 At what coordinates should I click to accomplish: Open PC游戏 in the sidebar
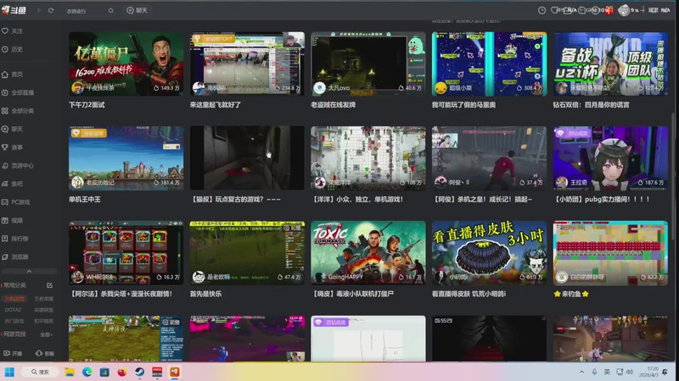pyautogui.click(x=16, y=202)
